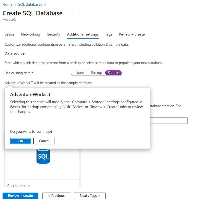Click the AdventureWorksLT dialog heading text
215x202 pixels.
pos(30,95)
